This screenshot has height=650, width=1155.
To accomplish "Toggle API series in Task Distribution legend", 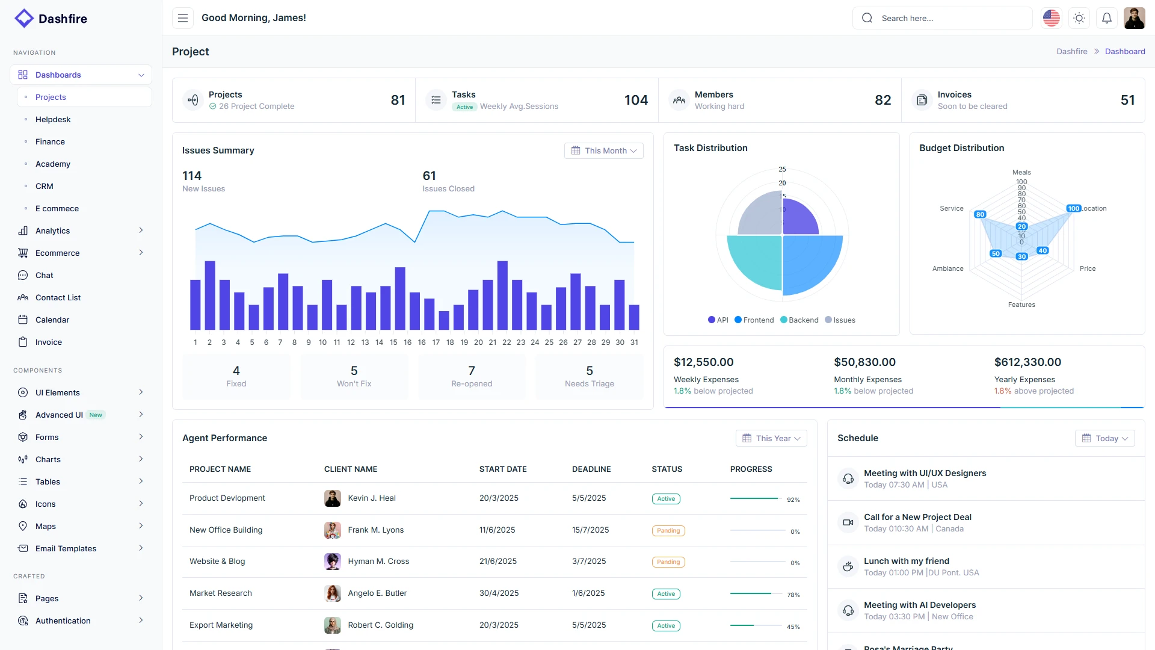I will click(x=718, y=320).
